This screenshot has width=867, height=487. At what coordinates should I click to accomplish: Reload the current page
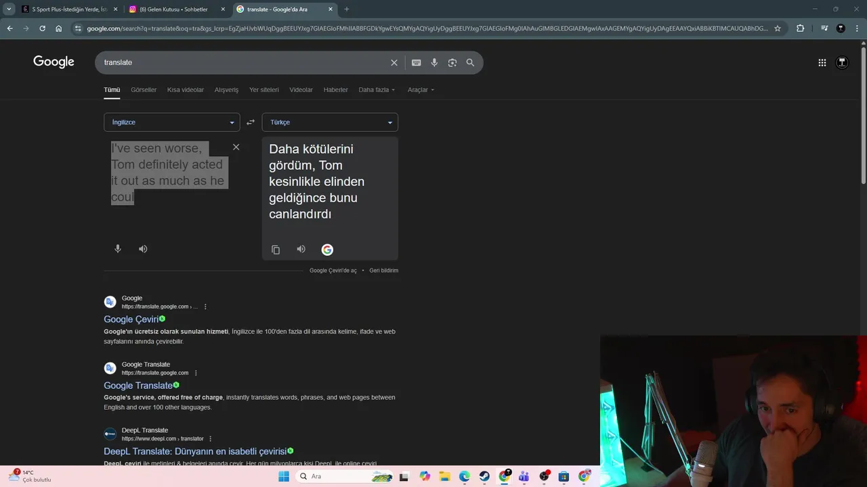(x=42, y=28)
